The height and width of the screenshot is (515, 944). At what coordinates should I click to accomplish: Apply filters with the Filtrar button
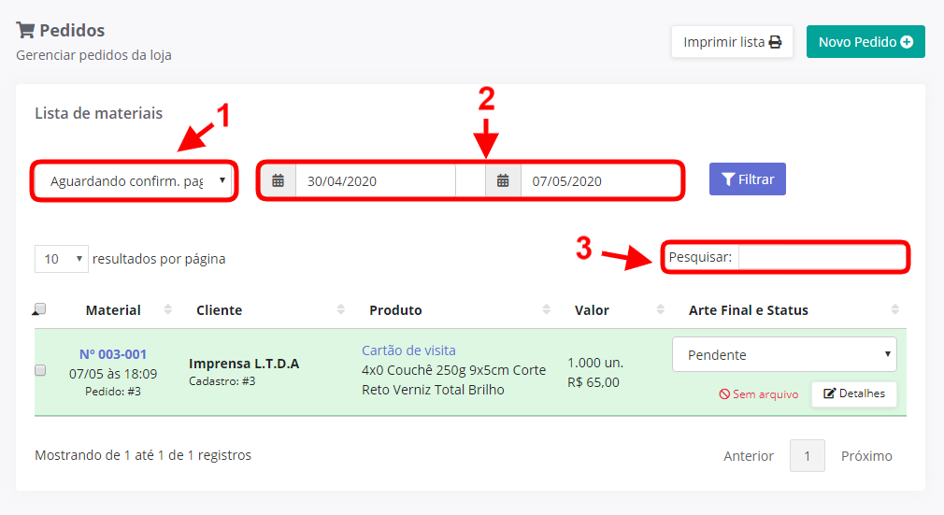coord(747,179)
